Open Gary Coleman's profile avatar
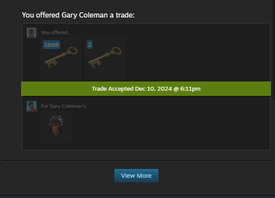This screenshot has height=198, width=275. pos(32,106)
